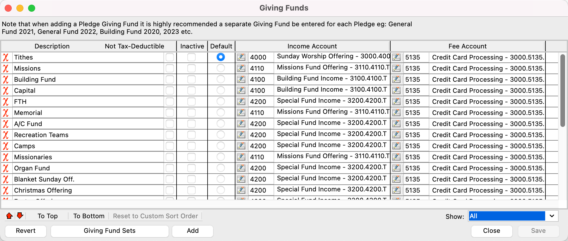Screen dimensions: 568x241
Task: Open income account lookup for Missions
Action: click(241, 68)
